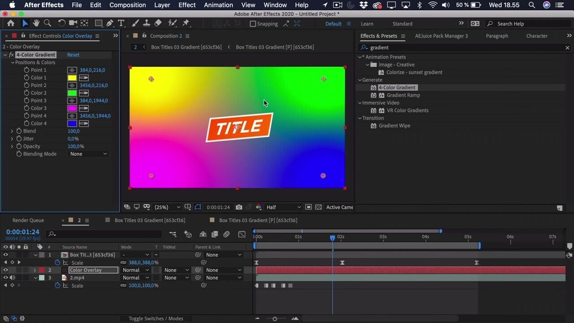Hide the 2.mp4 layer eye
The image size is (574, 323).
6,278
